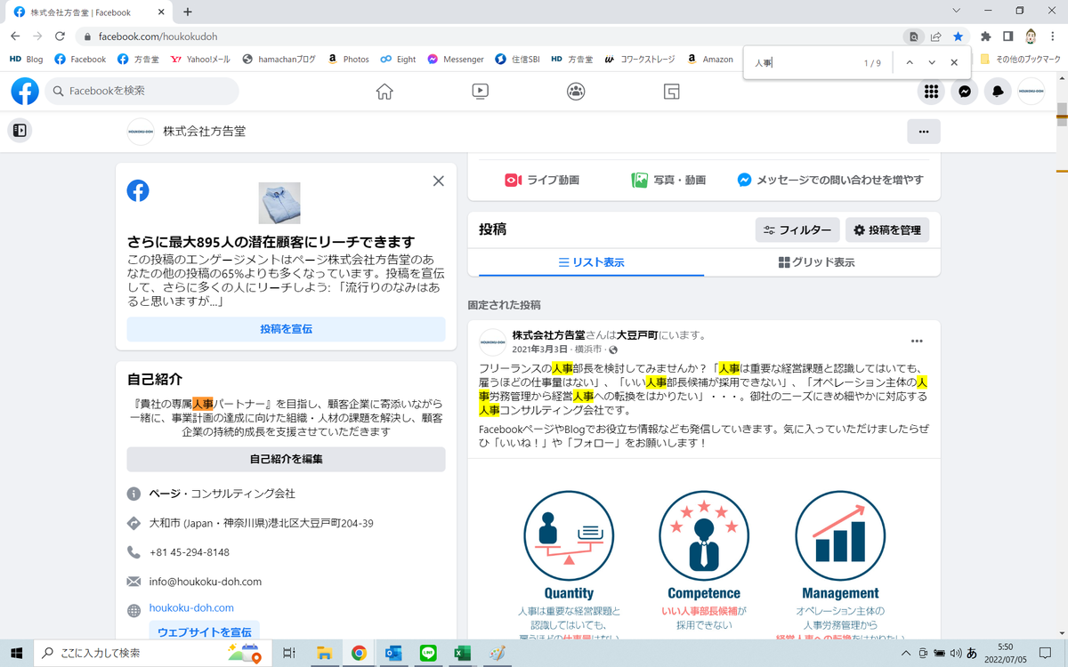Show hidden system tray icons chevron
This screenshot has width=1068, height=667.
(906, 653)
